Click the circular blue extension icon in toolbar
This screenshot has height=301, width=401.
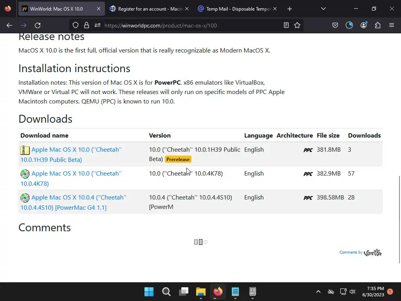[349, 25]
